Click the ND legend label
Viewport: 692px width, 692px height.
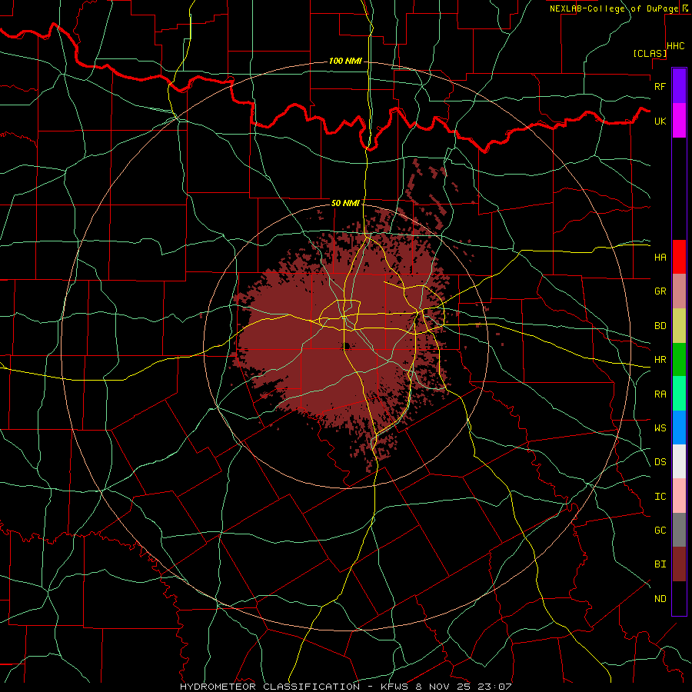[660, 599]
